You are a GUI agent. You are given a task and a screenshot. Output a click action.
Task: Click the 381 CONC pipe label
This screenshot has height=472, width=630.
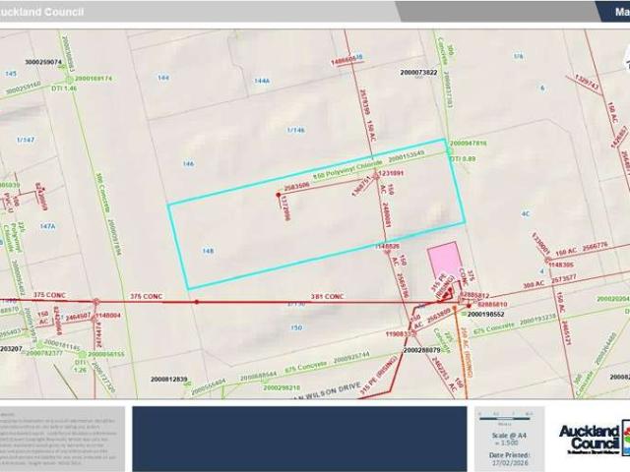pyautogui.click(x=327, y=296)
